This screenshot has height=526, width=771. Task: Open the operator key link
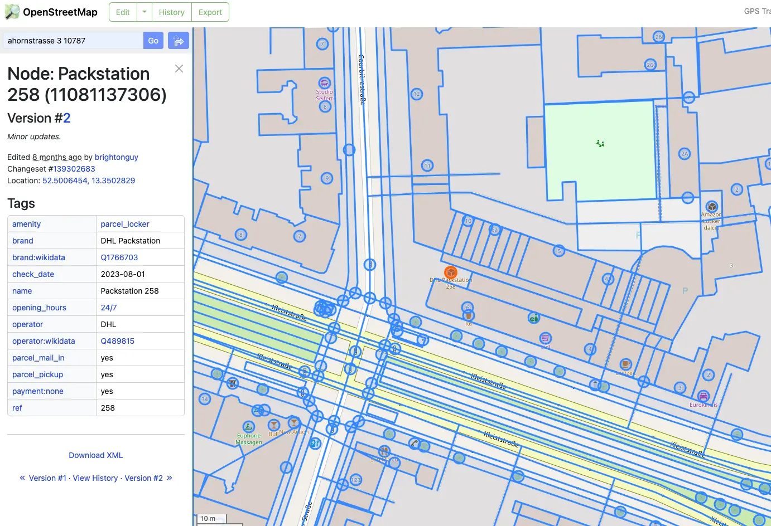(x=28, y=324)
